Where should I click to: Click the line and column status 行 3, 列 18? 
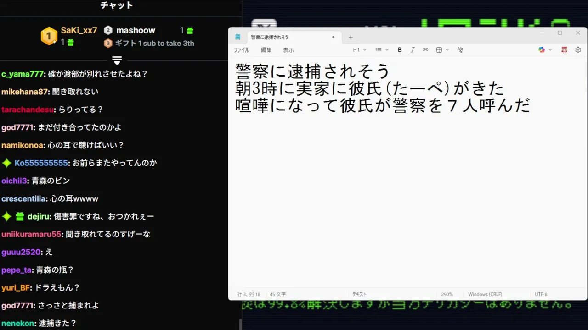coord(249,294)
